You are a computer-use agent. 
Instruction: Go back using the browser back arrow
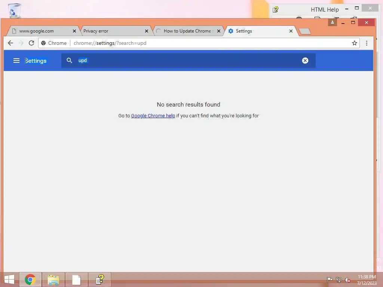pos(10,43)
